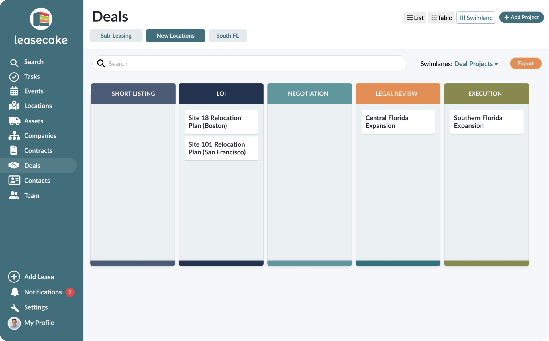This screenshot has height=341, width=549.
Task: Open Assets using the truck icon
Action: coord(14,121)
